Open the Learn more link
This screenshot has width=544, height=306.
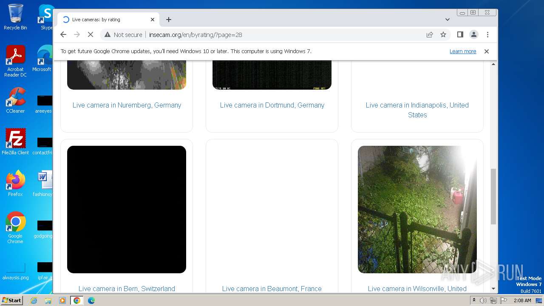463,51
